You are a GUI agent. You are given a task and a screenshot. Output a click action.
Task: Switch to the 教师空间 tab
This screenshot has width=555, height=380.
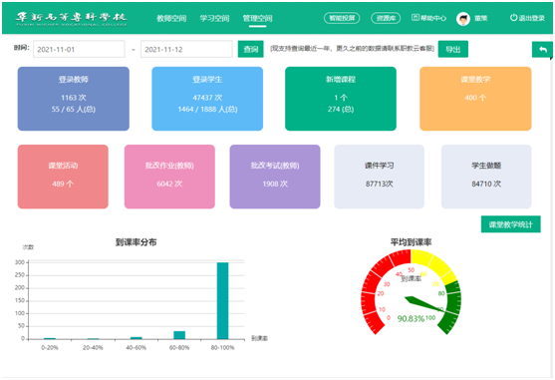(171, 18)
